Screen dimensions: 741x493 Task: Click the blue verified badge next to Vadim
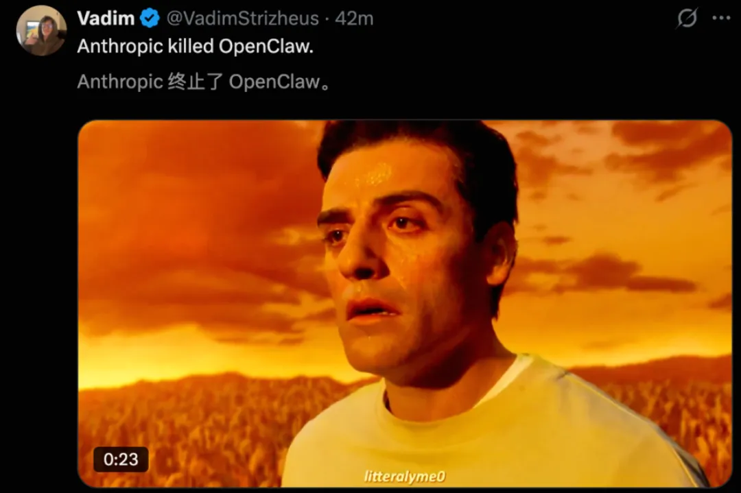(x=150, y=19)
